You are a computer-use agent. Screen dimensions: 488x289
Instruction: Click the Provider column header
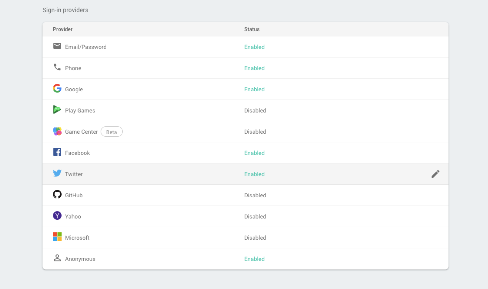pyautogui.click(x=62, y=29)
